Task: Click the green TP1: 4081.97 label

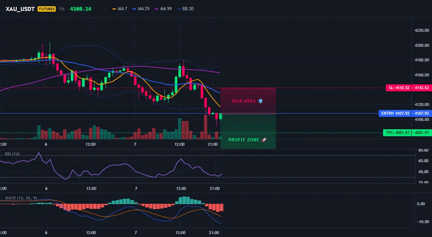Action: click(x=398, y=133)
